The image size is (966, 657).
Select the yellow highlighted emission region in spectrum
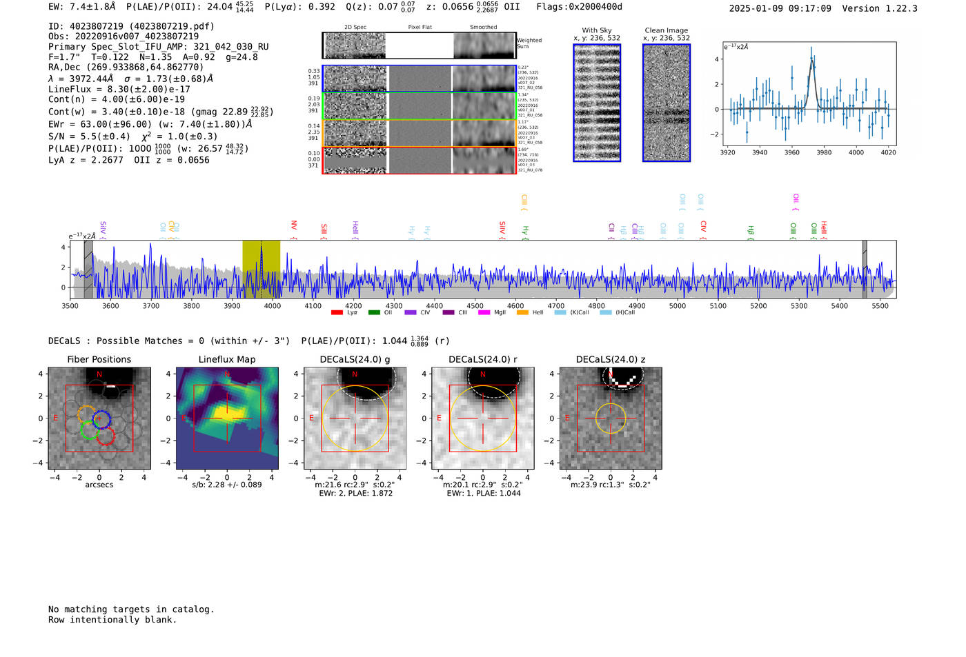coord(261,269)
